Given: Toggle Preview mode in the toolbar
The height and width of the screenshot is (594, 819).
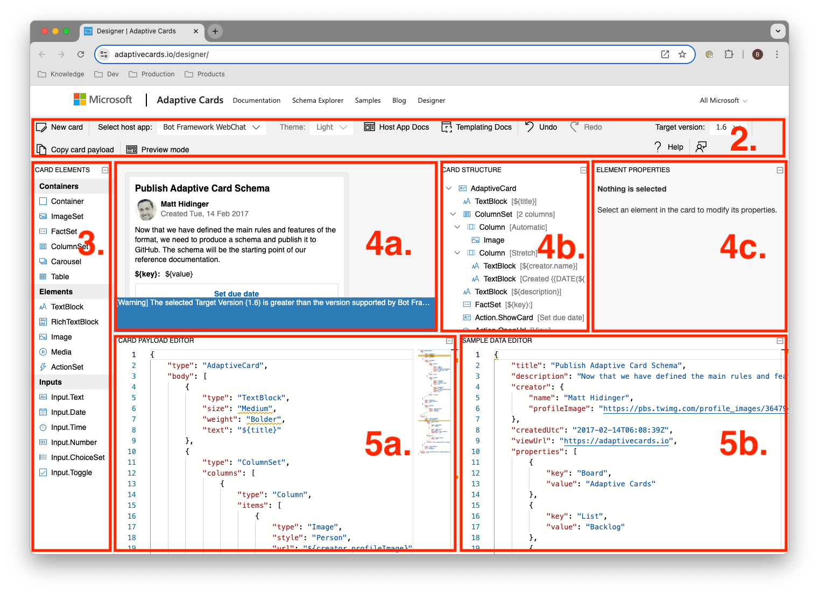Looking at the screenshot, I should [158, 150].
